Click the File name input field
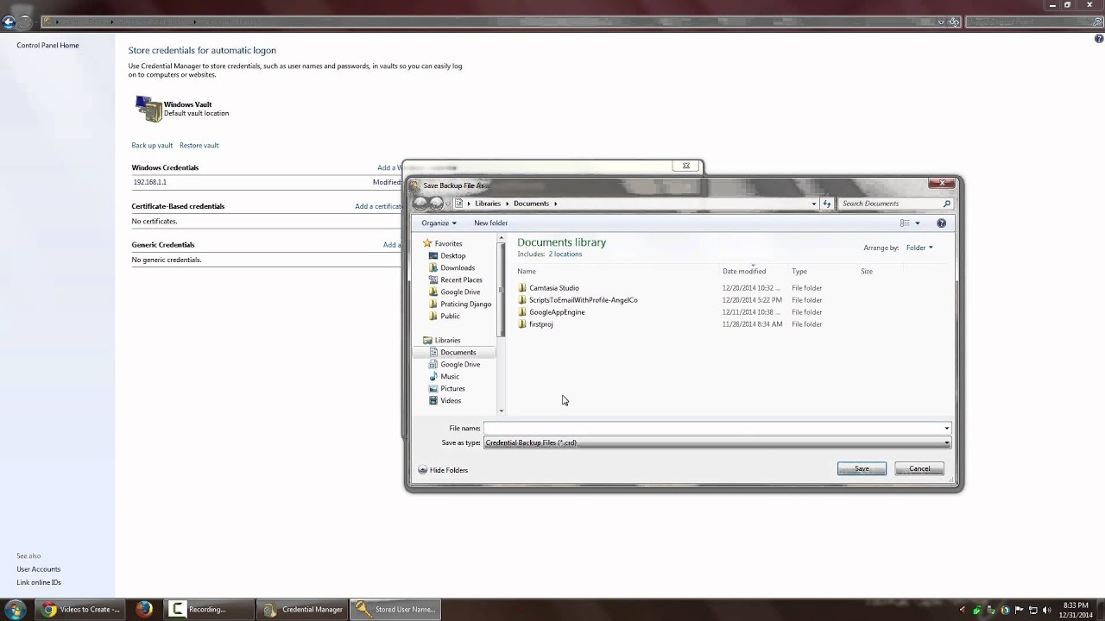The height and width of the screenshot is (621, 1105). 713,428
